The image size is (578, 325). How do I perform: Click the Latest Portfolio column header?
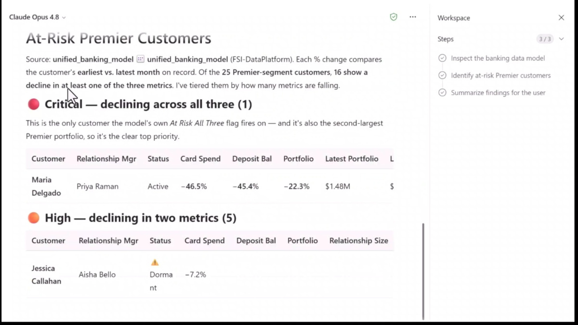pos(352,159)
